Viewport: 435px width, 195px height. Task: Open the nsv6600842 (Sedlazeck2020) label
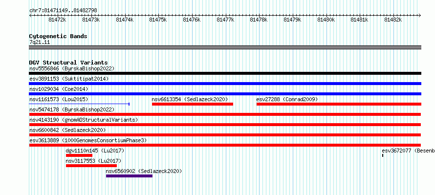pos(67,130)
